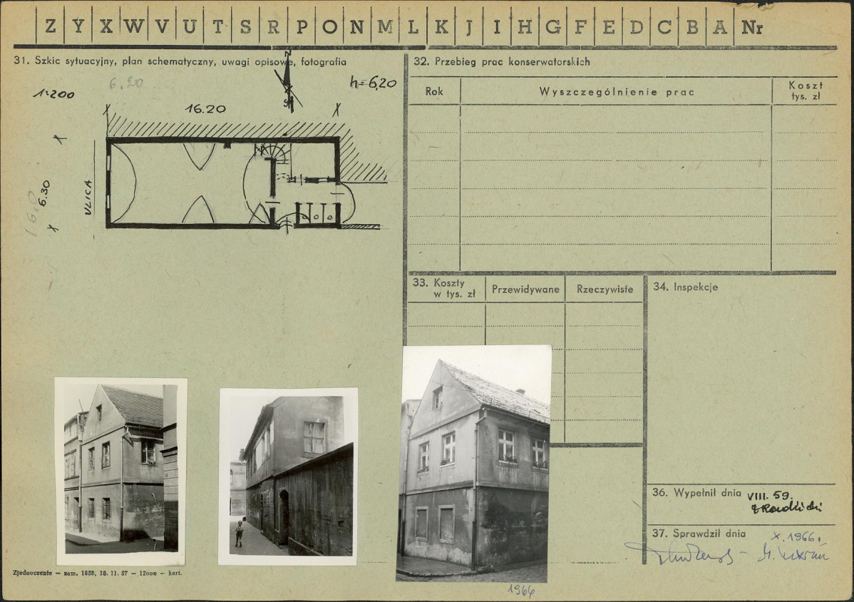854x602 pixels.
Task: Click the north arrow compass symbol
Action: point(287,82)
